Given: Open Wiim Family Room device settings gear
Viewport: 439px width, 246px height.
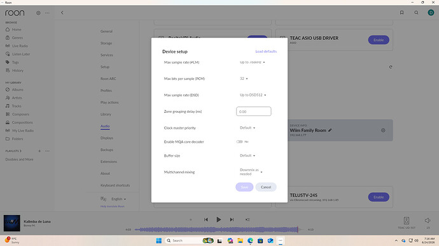Looking at the screenshot, I should [x=383, y=130].
